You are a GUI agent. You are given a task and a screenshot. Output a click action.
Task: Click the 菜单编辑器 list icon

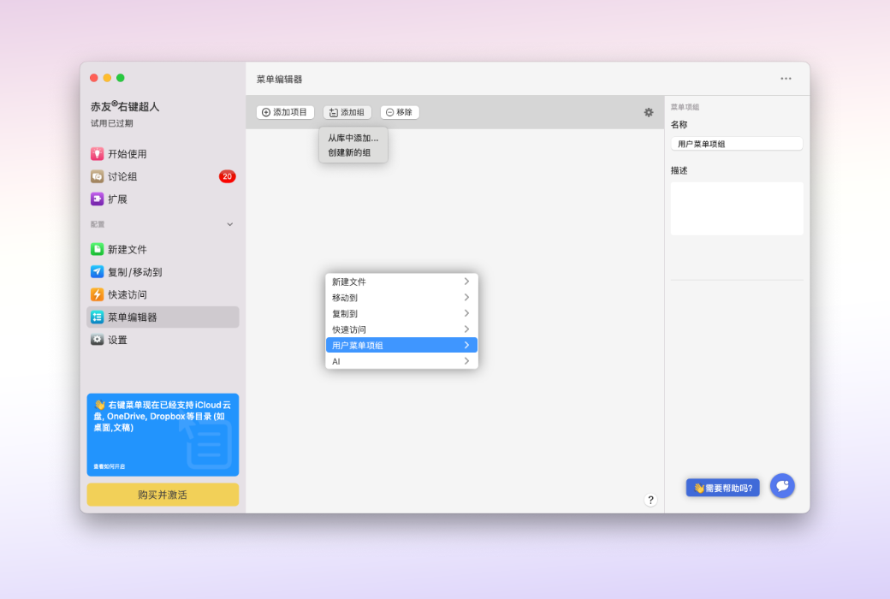click(97, 317)
